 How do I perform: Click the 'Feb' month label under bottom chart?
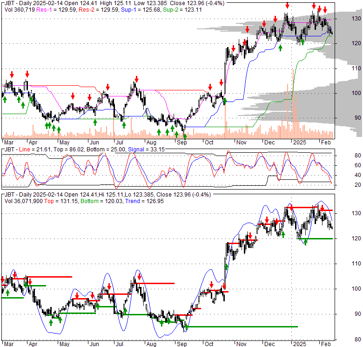(x=326, y=344)
